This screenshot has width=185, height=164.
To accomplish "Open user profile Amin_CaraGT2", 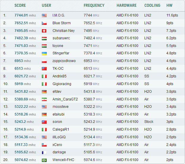I will tap(65, 99).
